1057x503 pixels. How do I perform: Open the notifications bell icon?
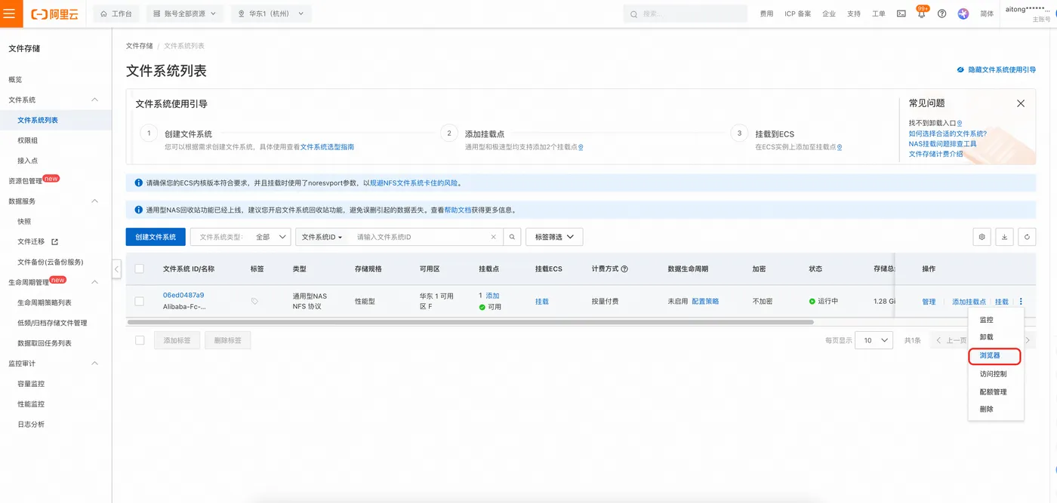pyautogui.click(x=922, y=14)
